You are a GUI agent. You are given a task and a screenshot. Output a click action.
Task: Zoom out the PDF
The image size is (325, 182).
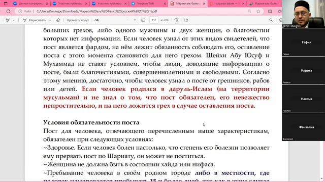click(x=127, y=20)
